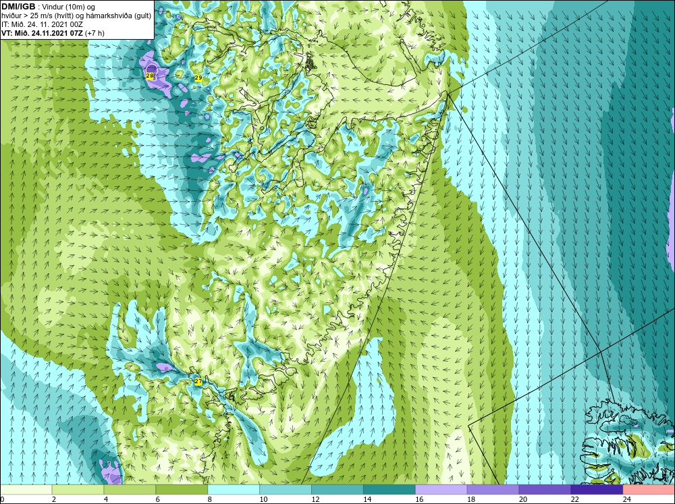Click the "IT: Mið. 24. 11. 2021 00Z" line
The image size is (675, 504).
[x=42, y=24]
